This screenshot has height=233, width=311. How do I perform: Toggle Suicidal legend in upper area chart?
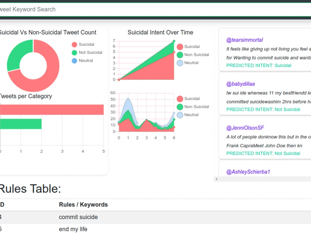coord(188,47)
